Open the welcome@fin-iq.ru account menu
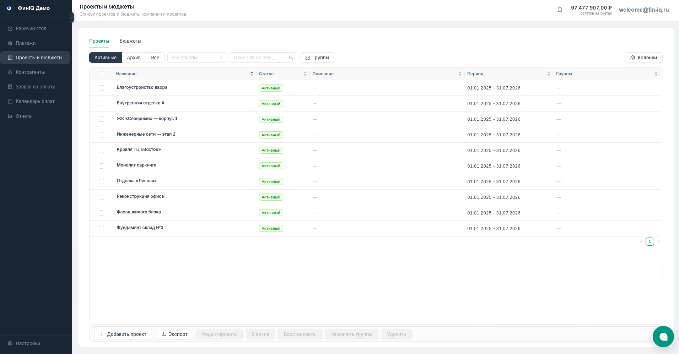 point(644,10)
